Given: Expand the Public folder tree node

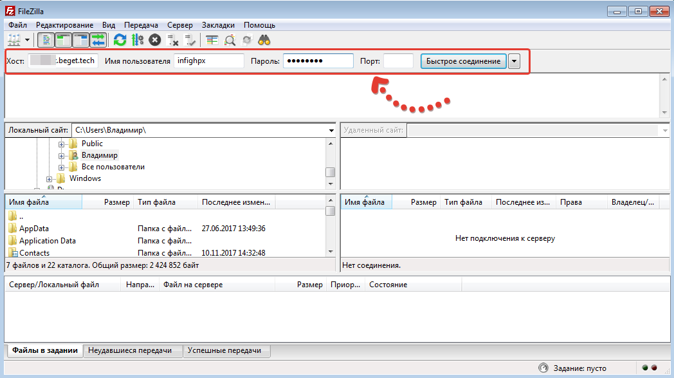Looking at the screenshot, I should [62, 144].
